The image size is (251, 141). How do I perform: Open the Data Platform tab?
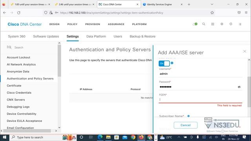pyautogui.click(x=96, y=36)
